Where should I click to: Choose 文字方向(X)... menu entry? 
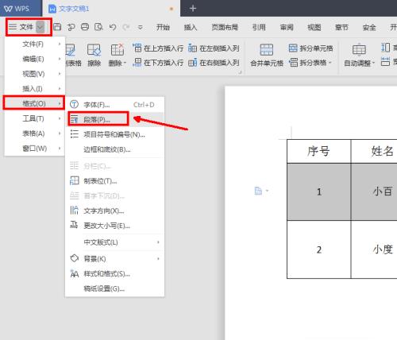pyautogui.click(x=114, y=211)
